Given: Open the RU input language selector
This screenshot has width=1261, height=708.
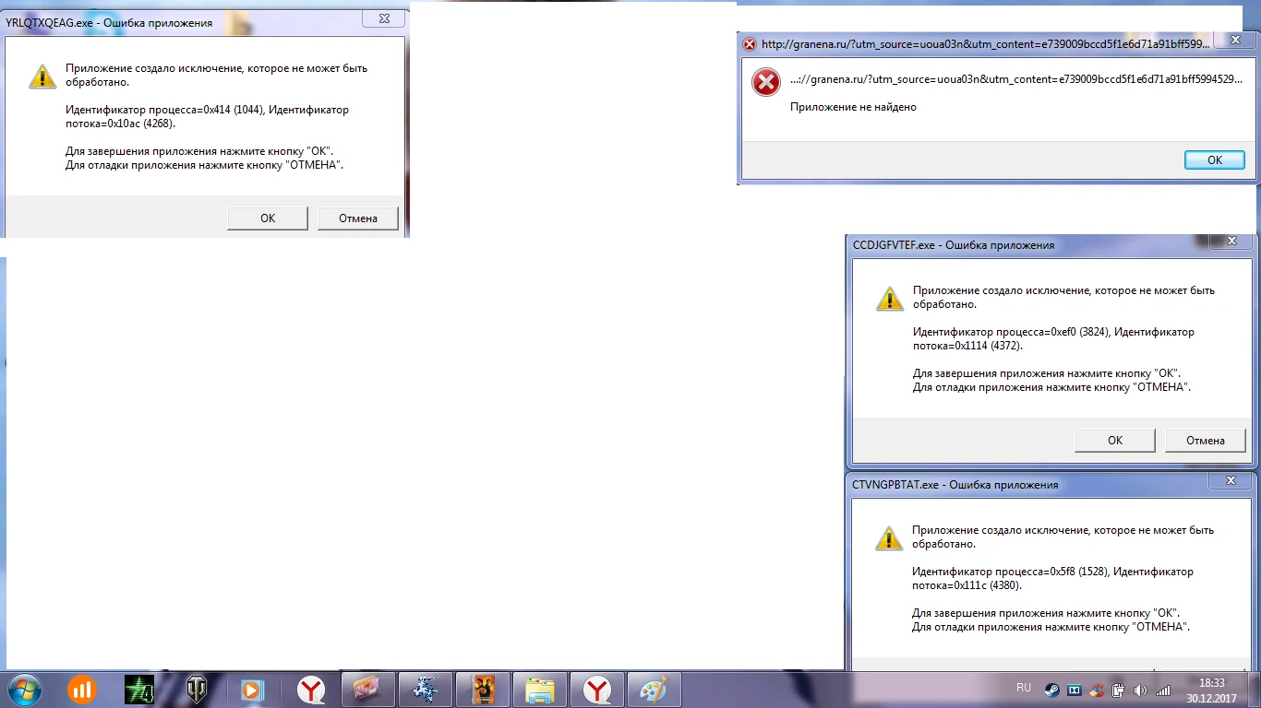Looking at the screenshot, I should tap(1024, 688).
